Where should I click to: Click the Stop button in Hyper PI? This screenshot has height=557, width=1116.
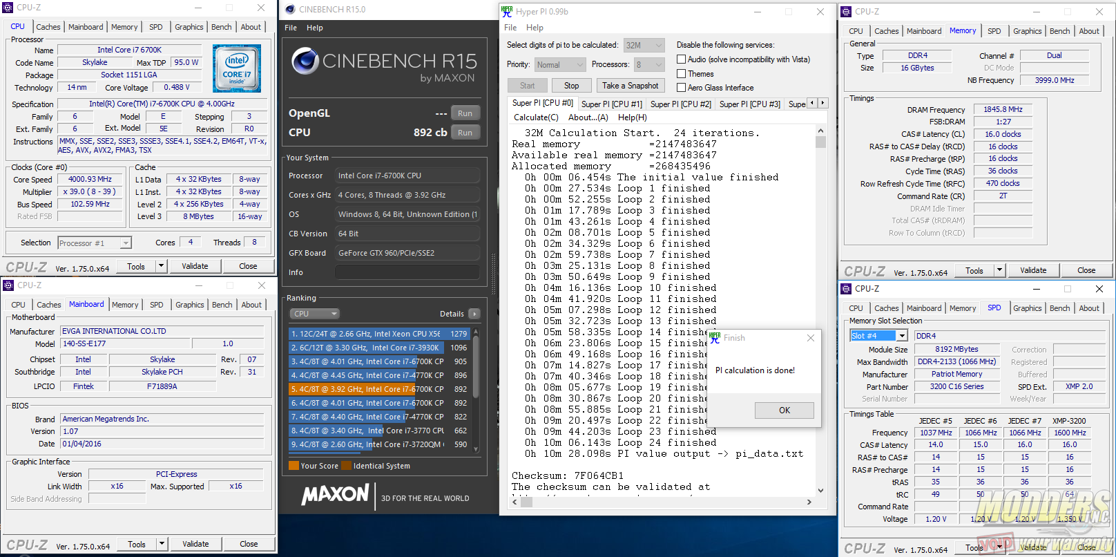[x=571, y=86]
